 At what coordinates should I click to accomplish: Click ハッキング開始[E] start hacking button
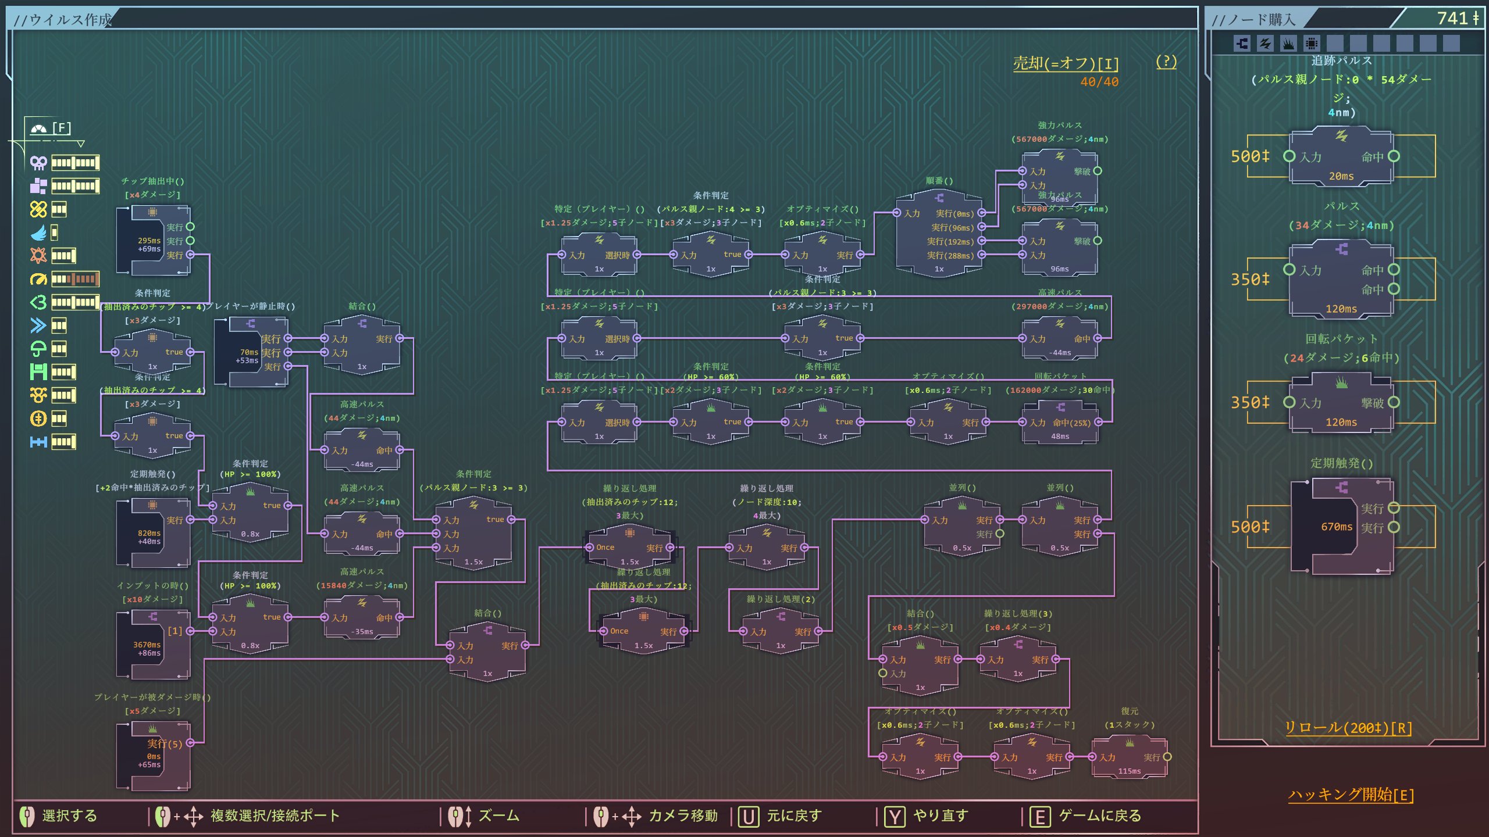coord(1351,795)
